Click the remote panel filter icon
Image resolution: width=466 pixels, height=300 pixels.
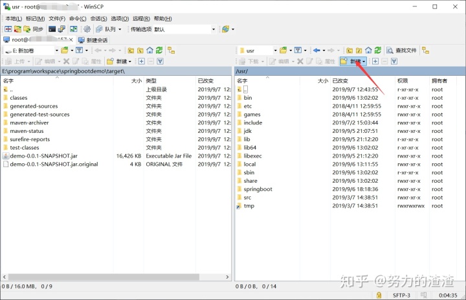[298, 51]
